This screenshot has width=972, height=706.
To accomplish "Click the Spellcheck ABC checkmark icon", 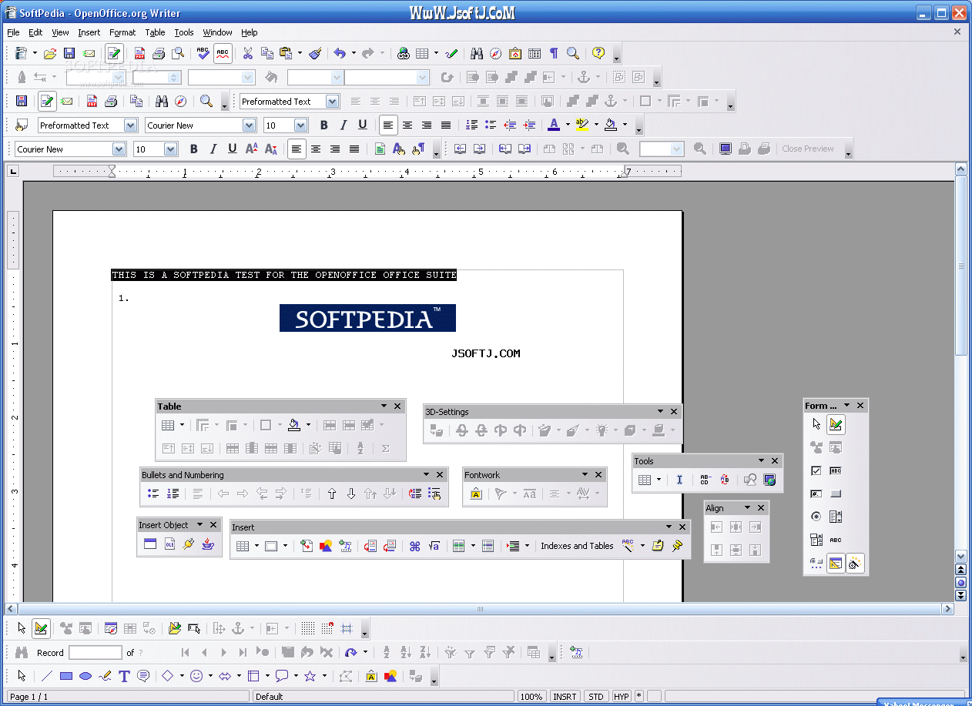I will (x=203, y=54).
